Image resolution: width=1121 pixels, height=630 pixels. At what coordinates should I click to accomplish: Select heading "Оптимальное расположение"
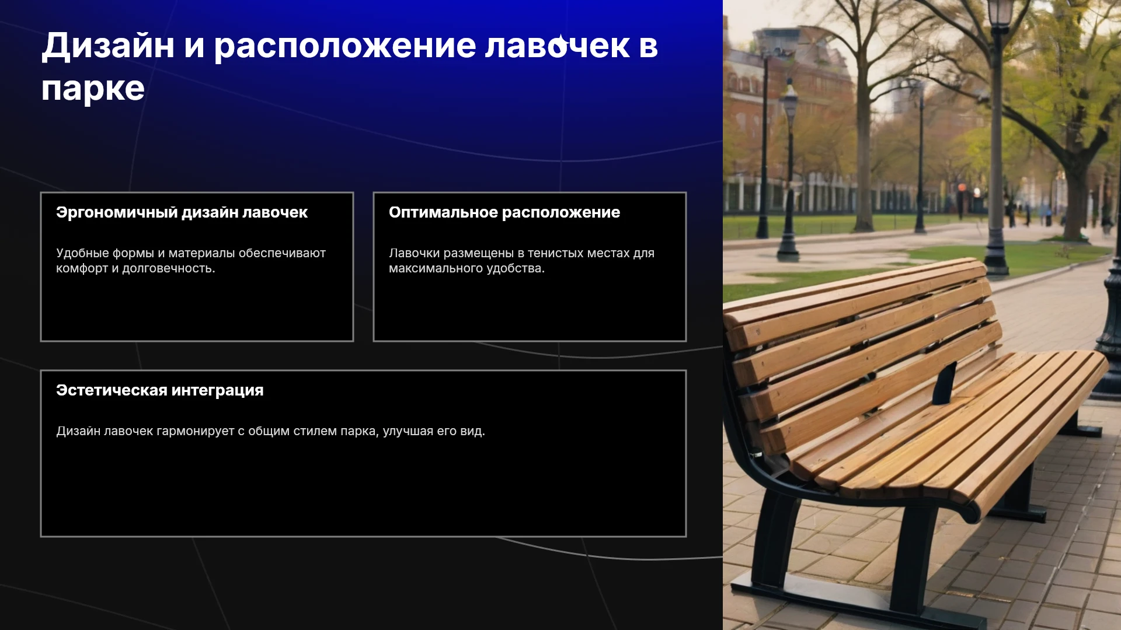(x=504, y=212)
